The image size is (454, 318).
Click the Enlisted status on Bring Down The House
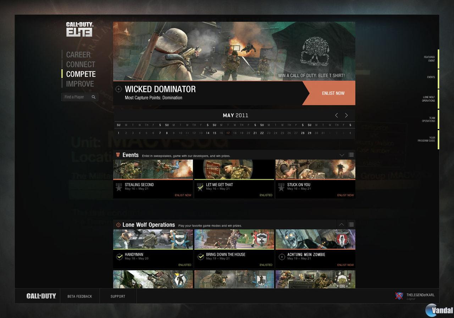[266, 265]
